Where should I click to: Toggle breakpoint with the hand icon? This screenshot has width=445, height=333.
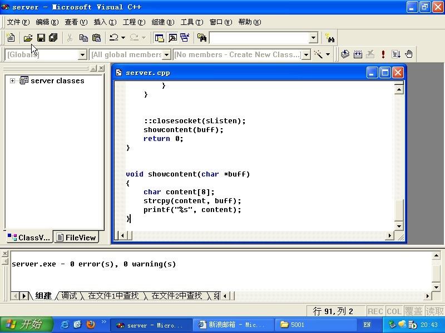point(409,54)
